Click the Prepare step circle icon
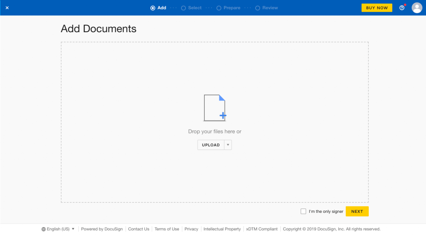This screenshot has width=426, height=235. point(218,8)
